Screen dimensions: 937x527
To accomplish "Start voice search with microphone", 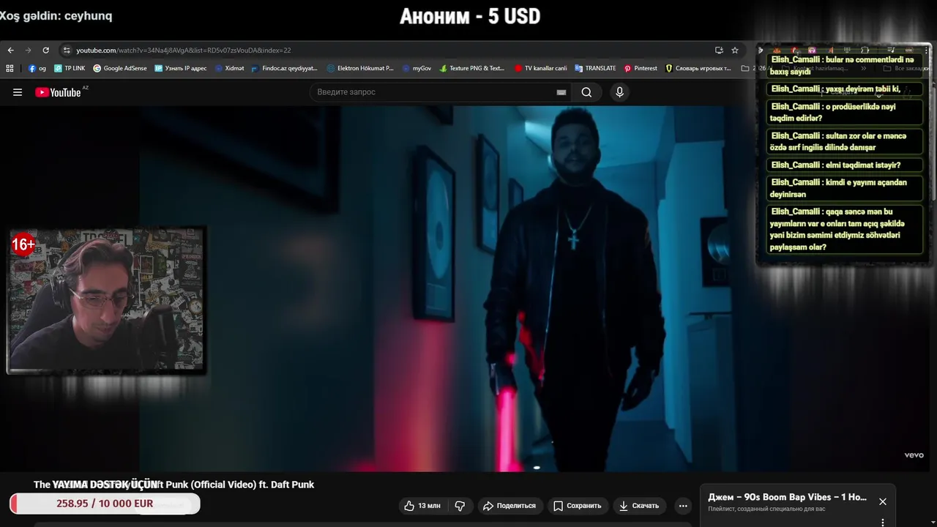I will [619, 92].
